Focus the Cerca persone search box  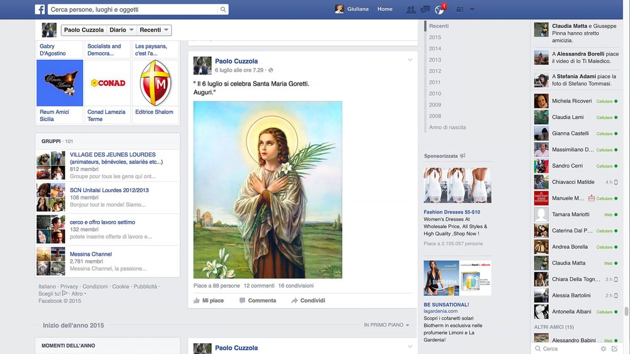click(133, 9)
